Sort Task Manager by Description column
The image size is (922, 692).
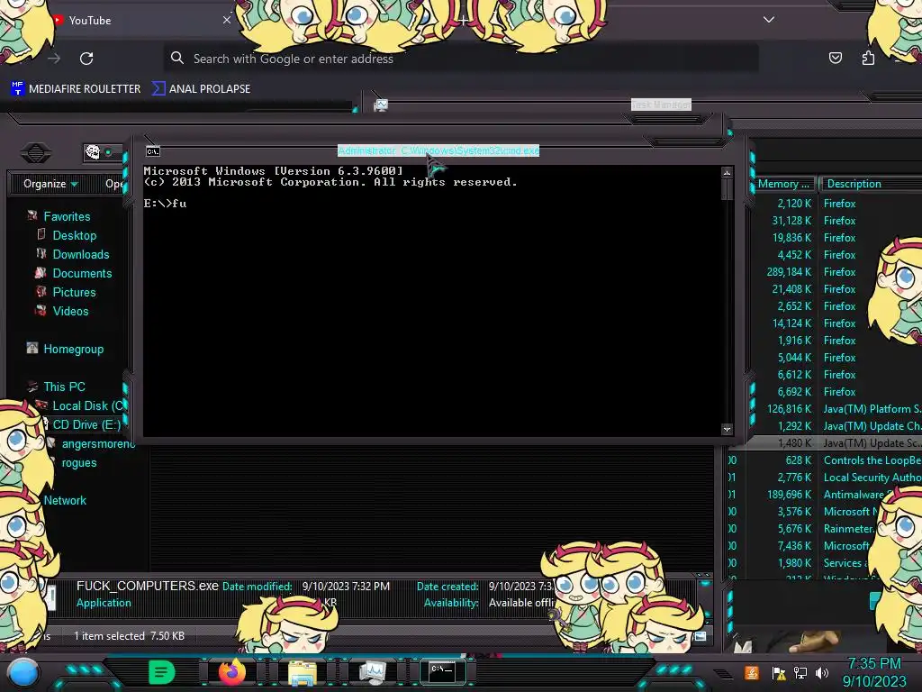click(x=871, y=184)
